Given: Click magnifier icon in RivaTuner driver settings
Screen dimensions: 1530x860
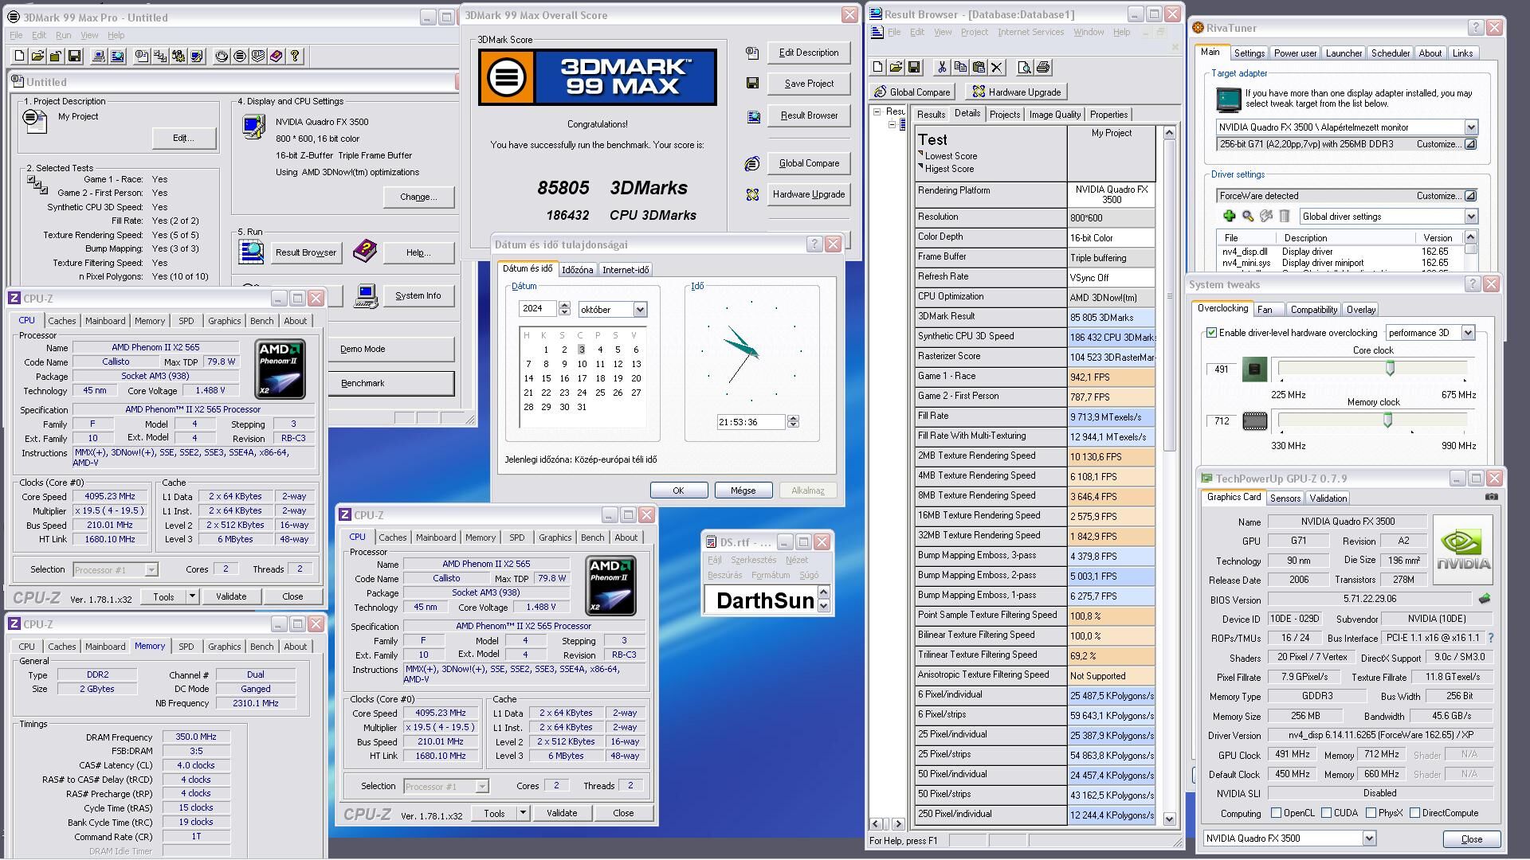Looking at the screenshot, I should click(x=1248, y=216).
